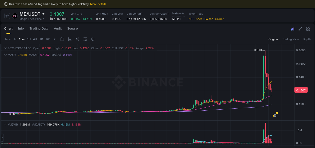Collapse the Vol(ME) indicator legend
The height and width of the screenshot is (148, 315).
point(5,124)
